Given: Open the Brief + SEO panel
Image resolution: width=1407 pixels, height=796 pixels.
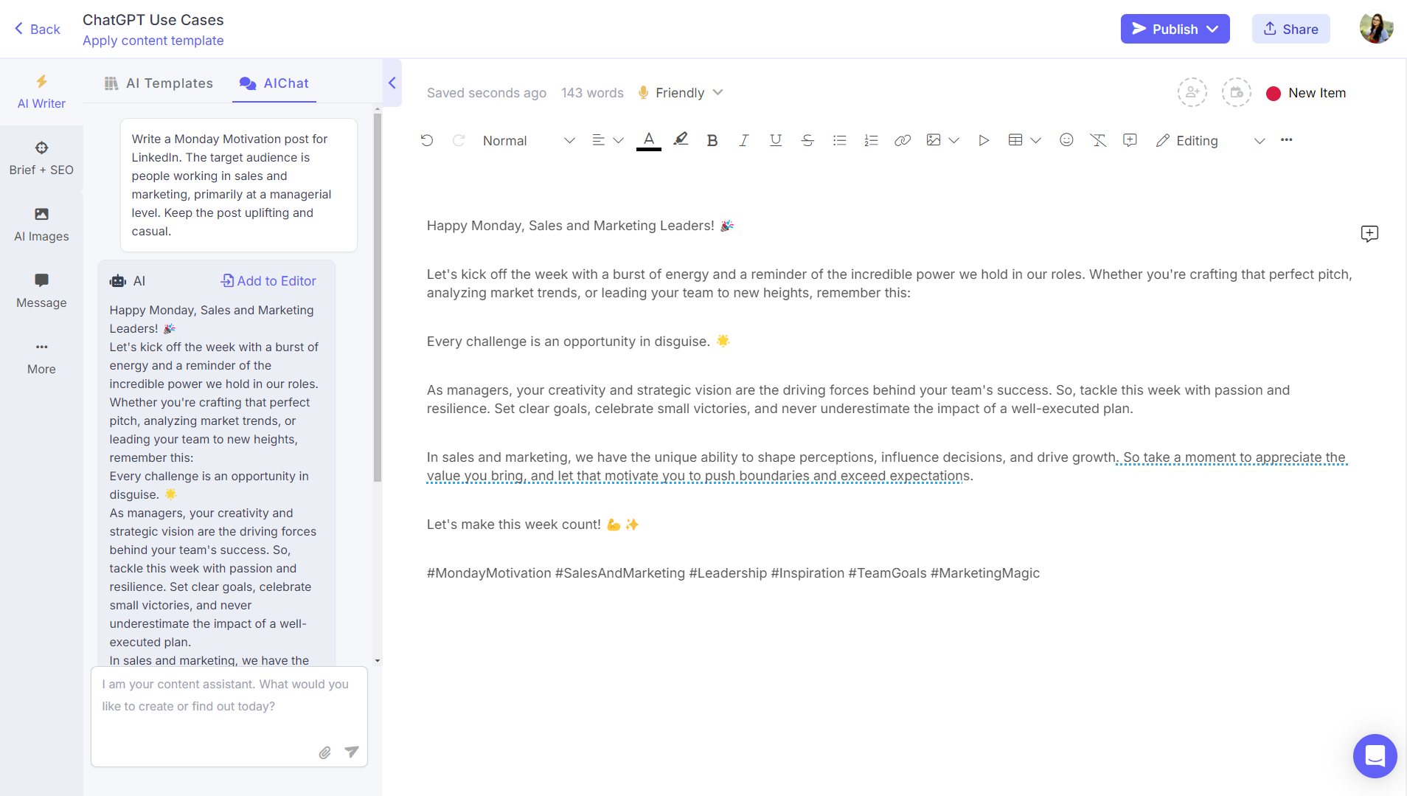Looking at the screenshot, I should point(41,156).
